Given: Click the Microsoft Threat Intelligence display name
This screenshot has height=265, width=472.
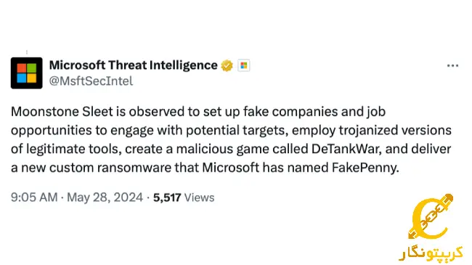Looking at the screenshot, I should coord(134,65).
